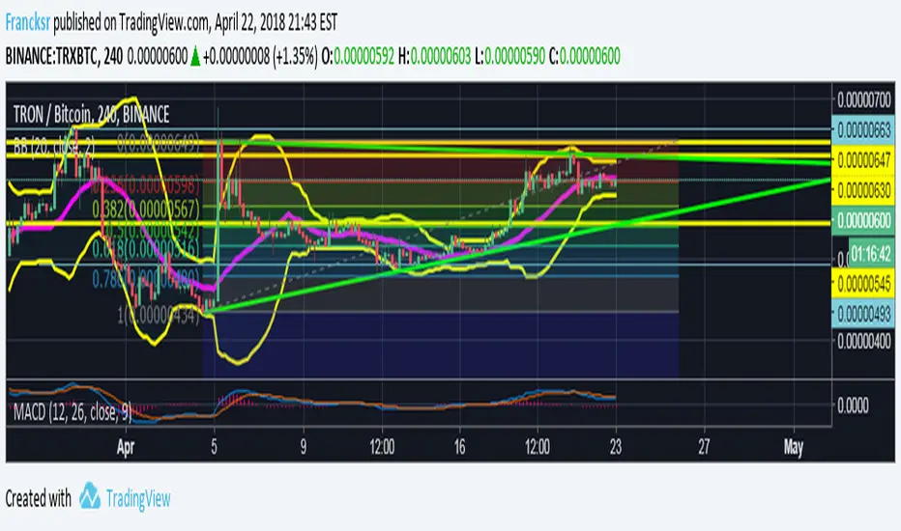Screen dimensions: 901x531
Task: Select the MACD (12, 26, close, 9) indicator label
Action: point(73,411)
